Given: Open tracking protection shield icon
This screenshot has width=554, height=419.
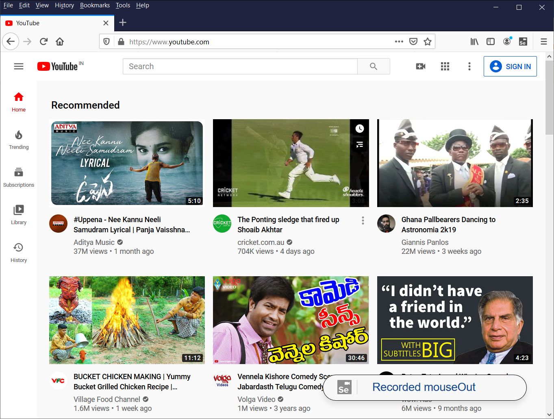Looking at the screenshot, I should [106, 41].
